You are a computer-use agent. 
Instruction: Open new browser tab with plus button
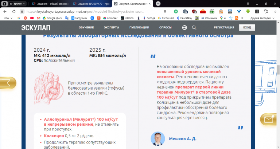pyautogui.click(x=158, y=4)
